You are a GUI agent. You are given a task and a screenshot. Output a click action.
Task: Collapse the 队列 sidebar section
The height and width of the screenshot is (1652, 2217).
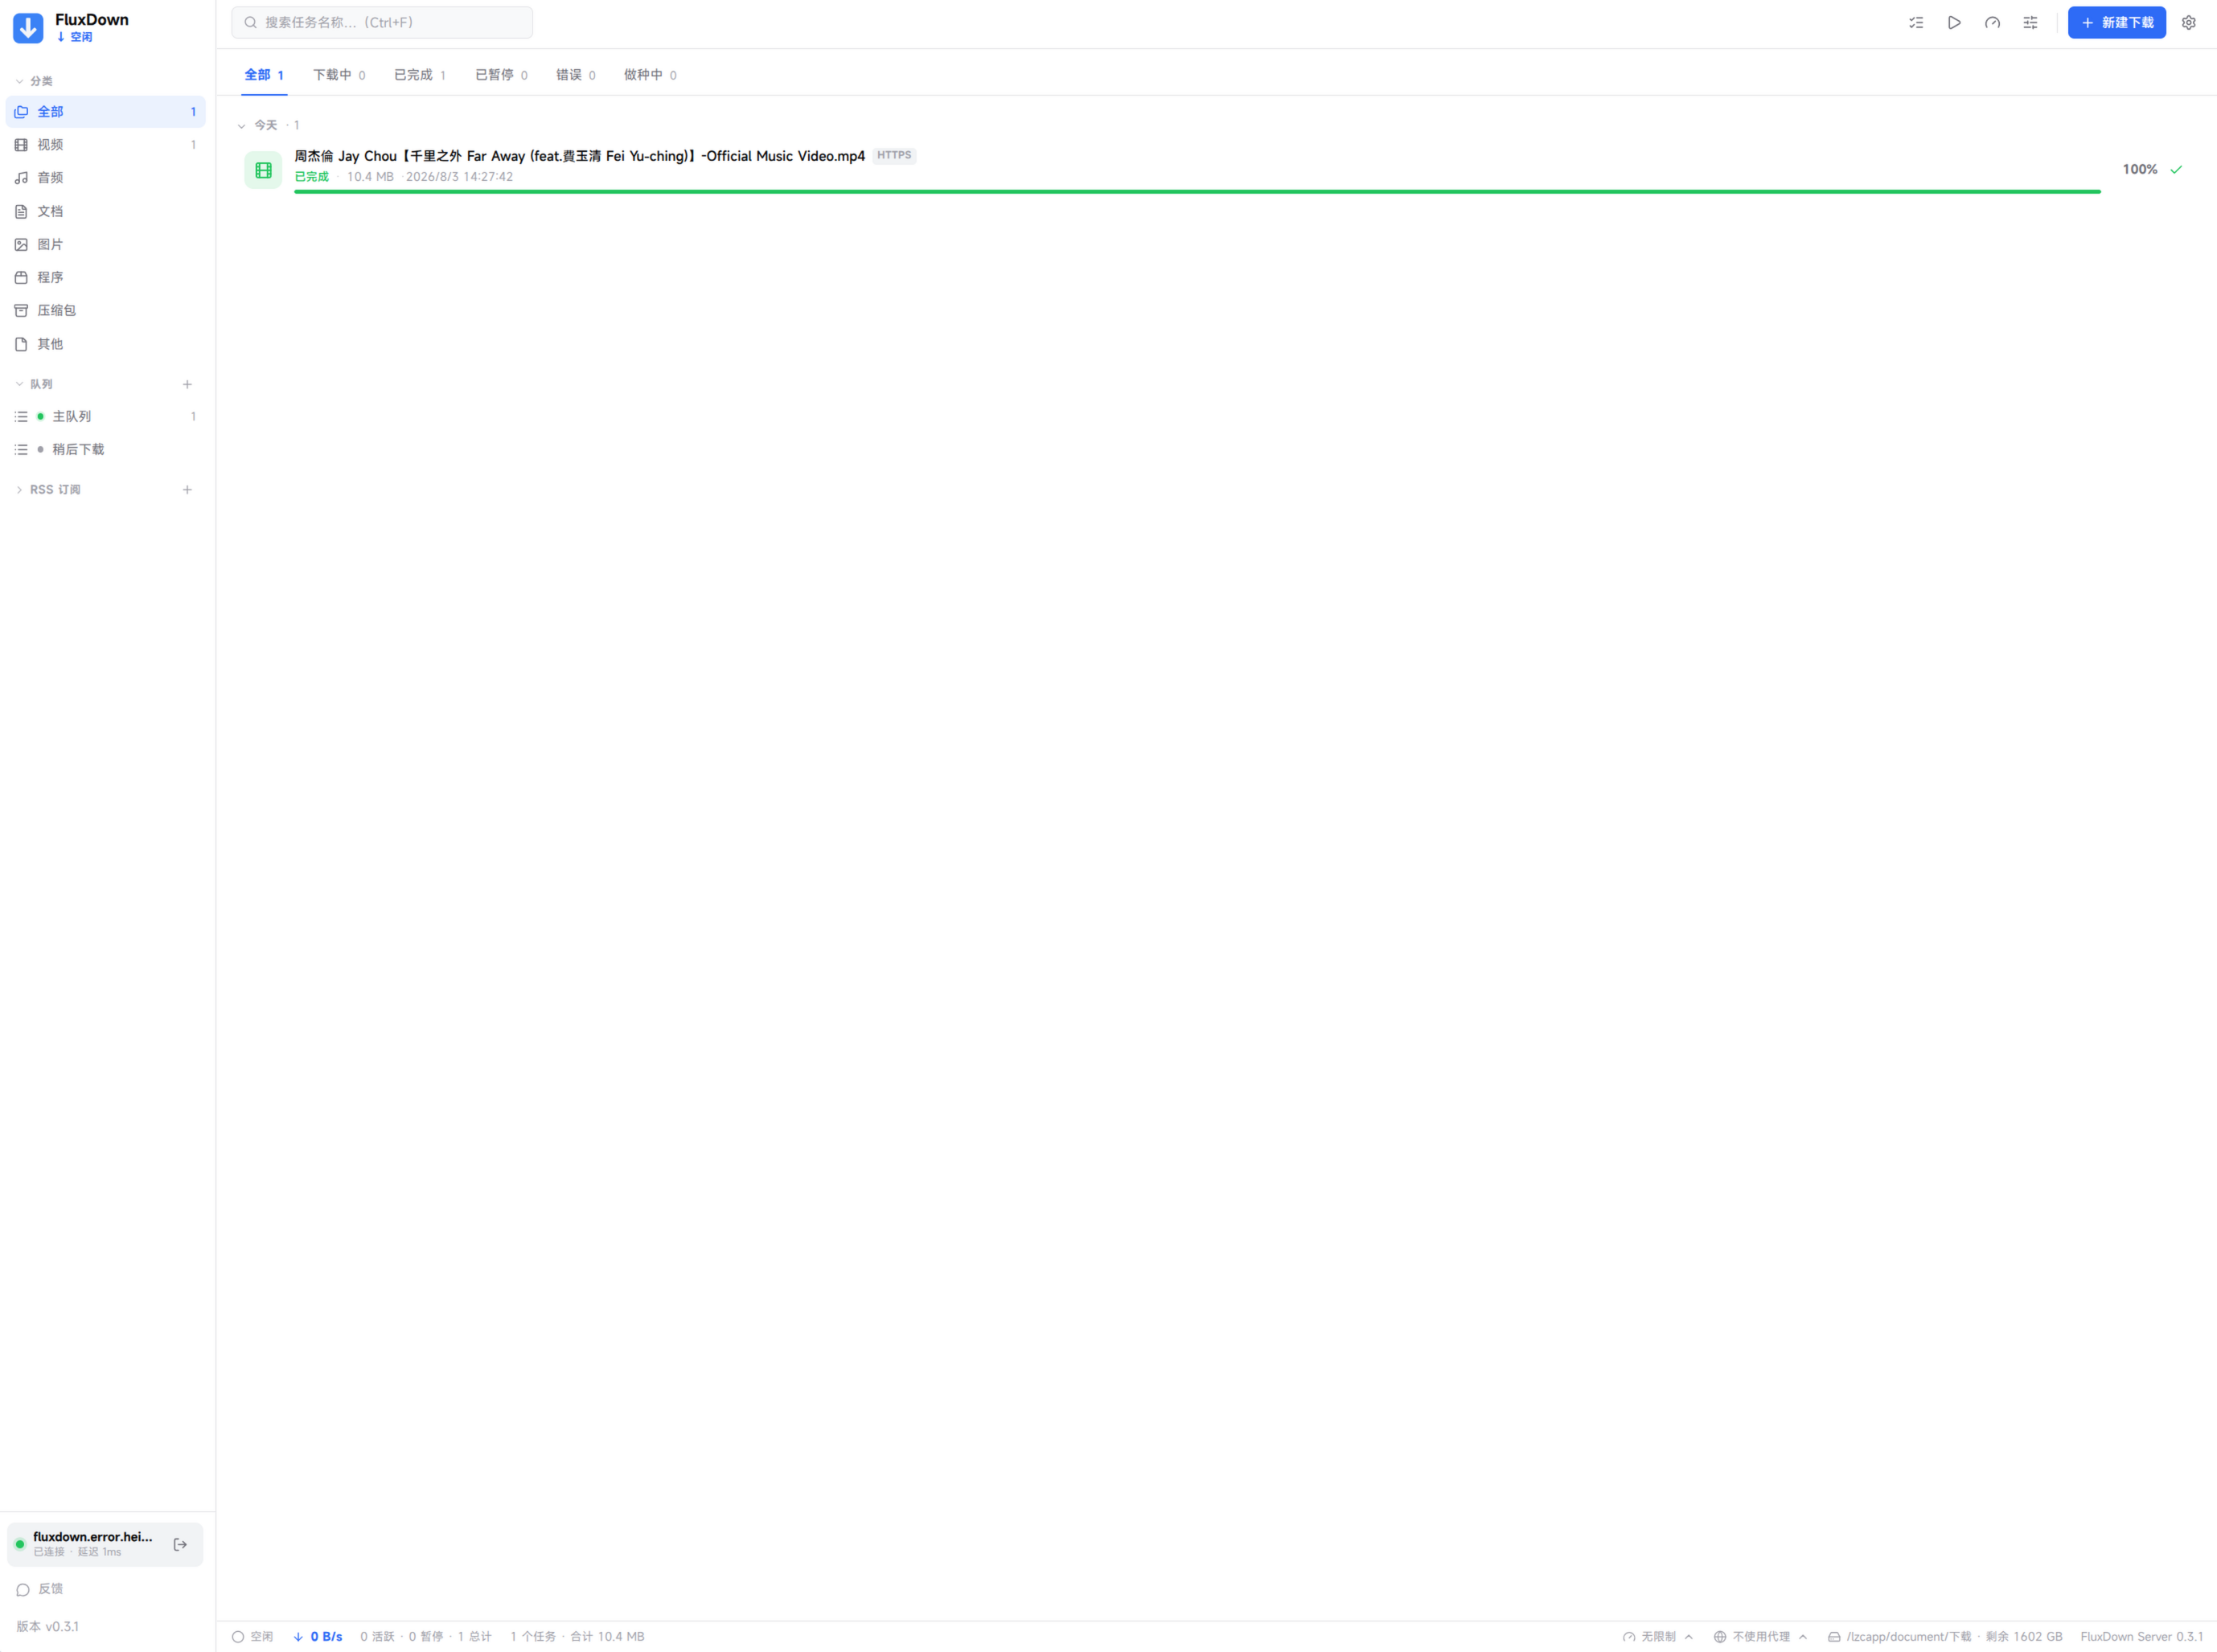(19, 384)
